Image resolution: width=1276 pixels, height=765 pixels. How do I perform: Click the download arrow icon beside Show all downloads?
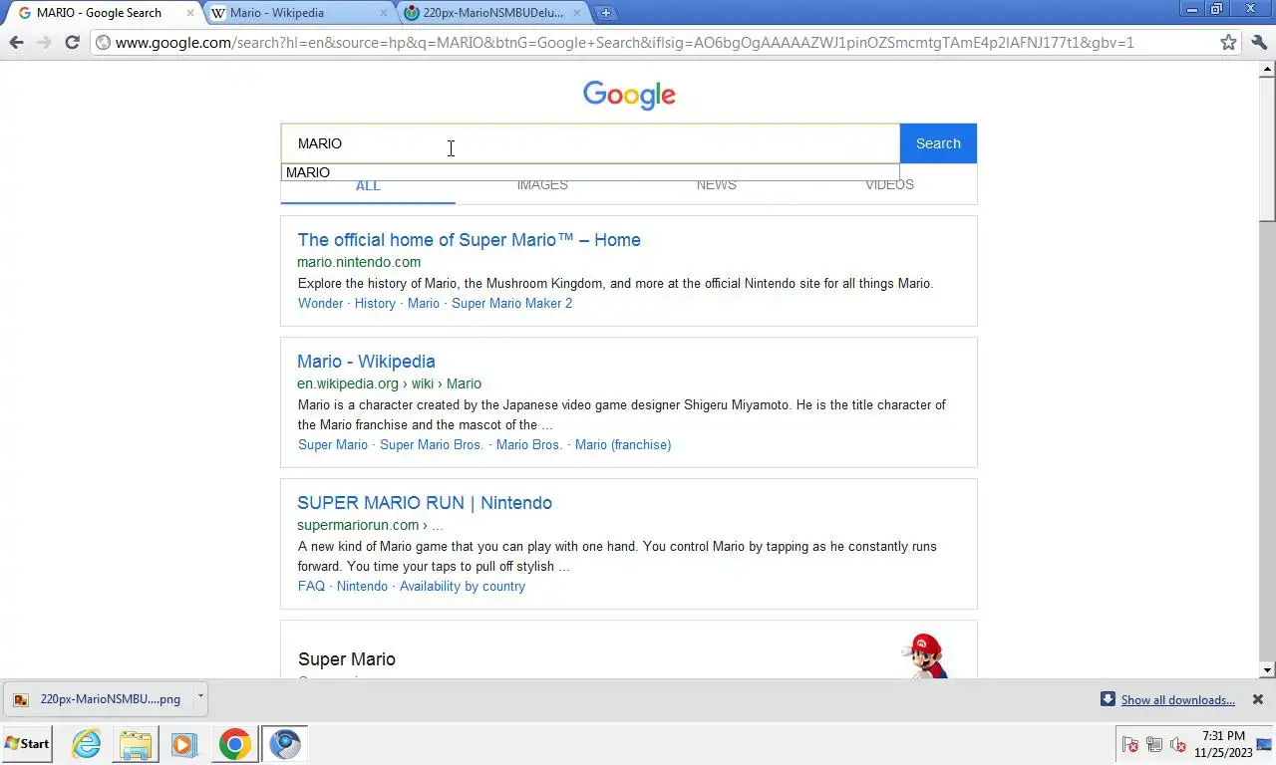click(x=1108, y=699)
